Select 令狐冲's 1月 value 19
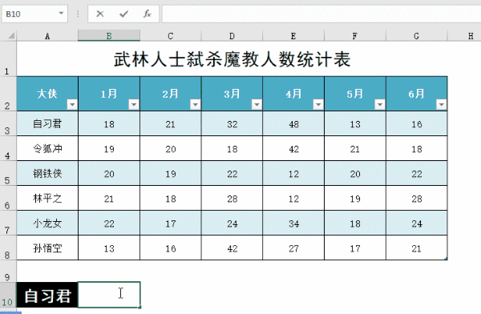Screen dimensions: 481x314 coord(109,148)
